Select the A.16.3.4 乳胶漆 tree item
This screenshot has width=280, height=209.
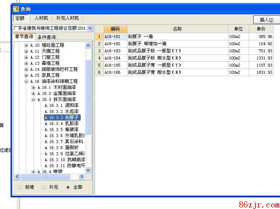coord(61,124)
